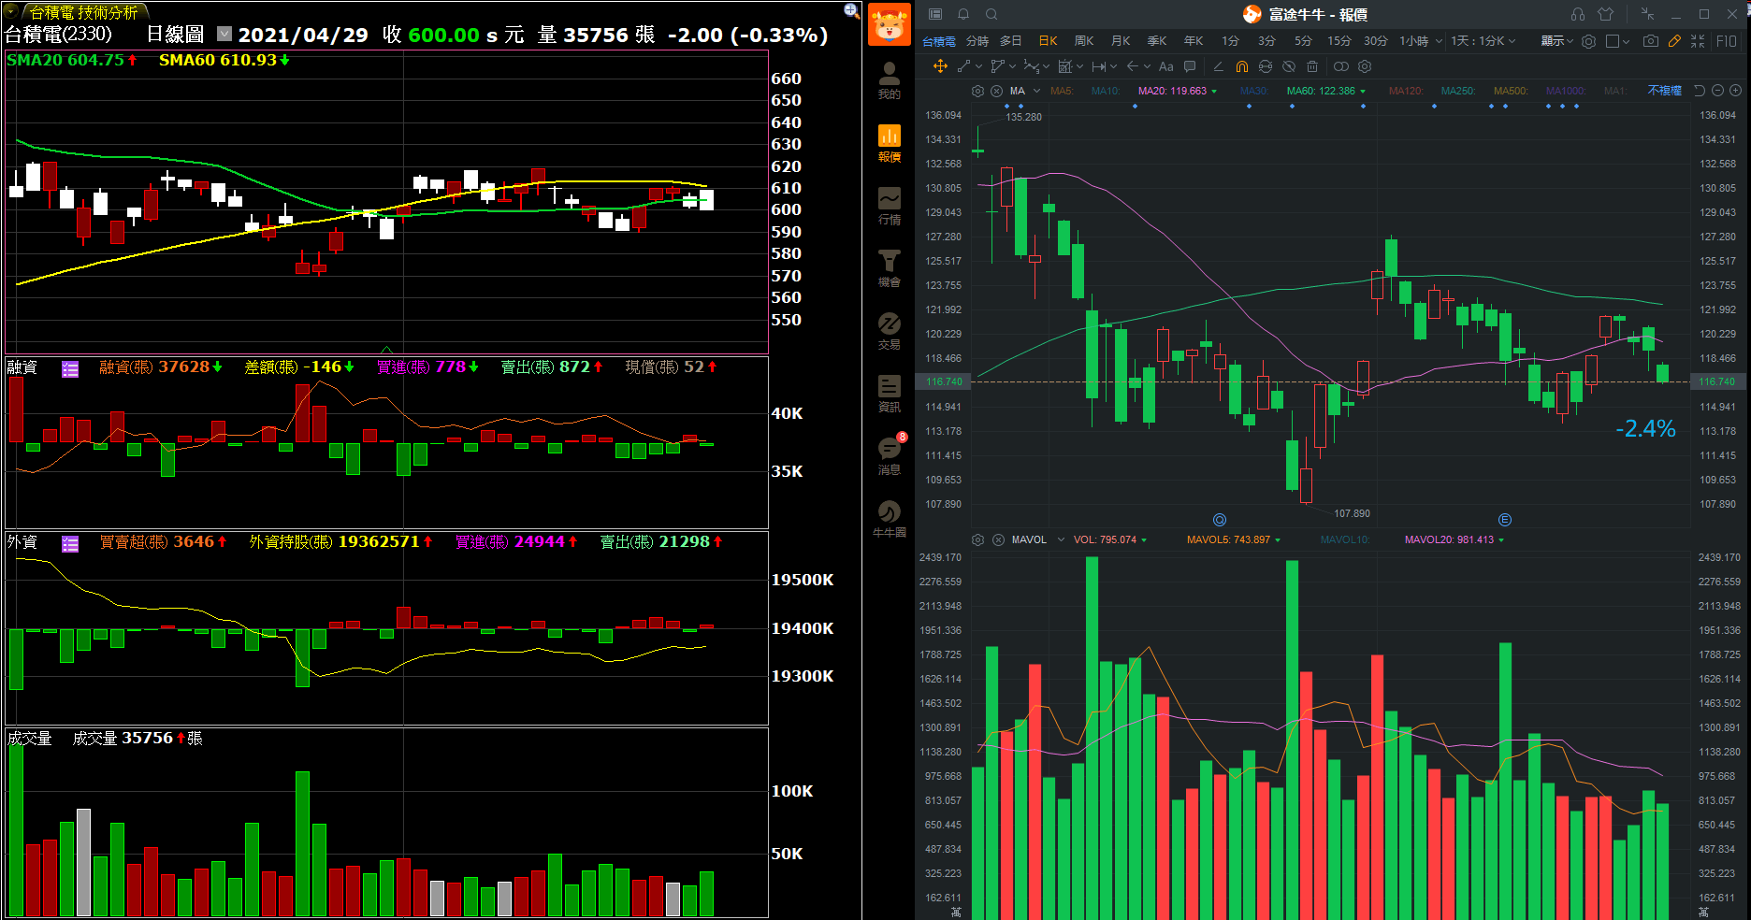The image size is (1751, 920).
Task: Open drawing toolbar settings gear
Action: 1365,66
